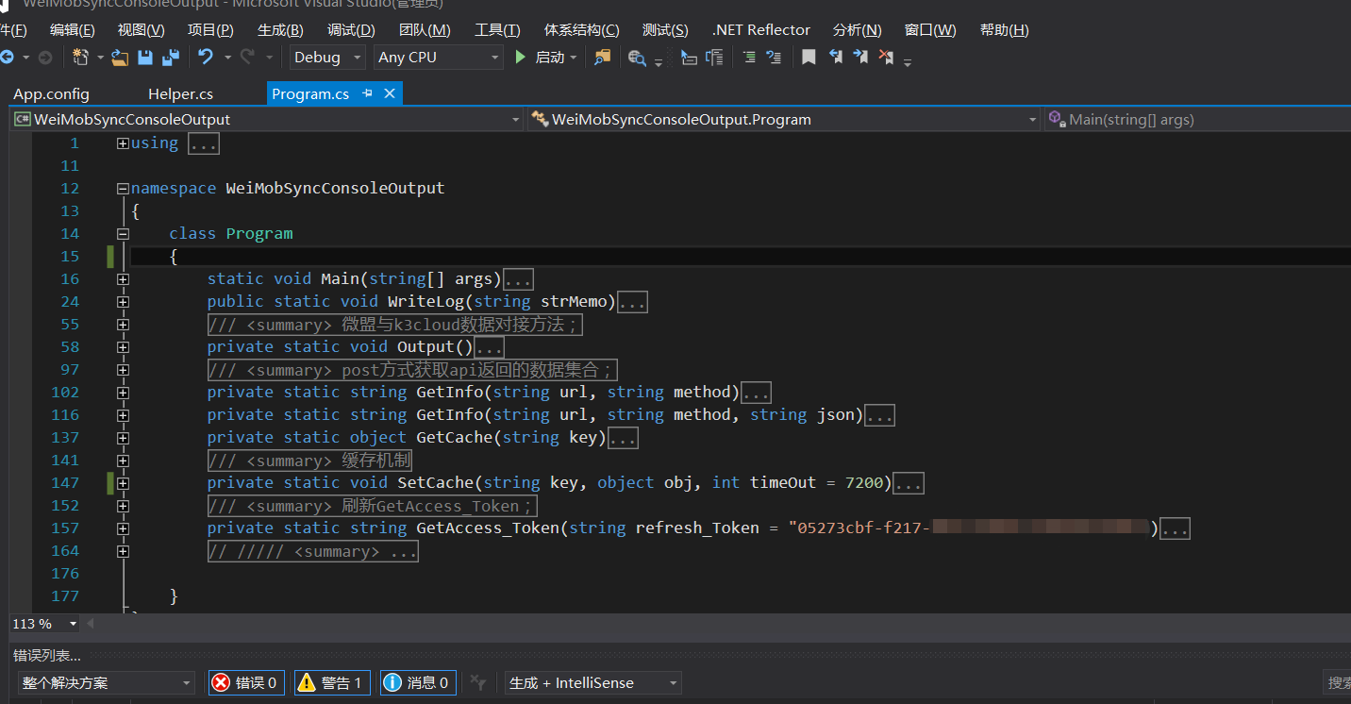
Task: Click the Next Bookmark icon
Action: (x=860, y=58)
